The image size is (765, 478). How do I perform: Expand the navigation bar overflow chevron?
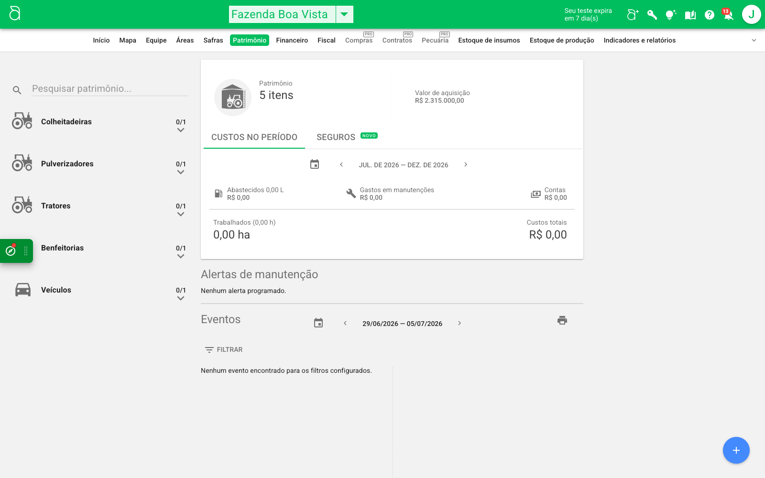pyautogui.click(x=754, y=40)
